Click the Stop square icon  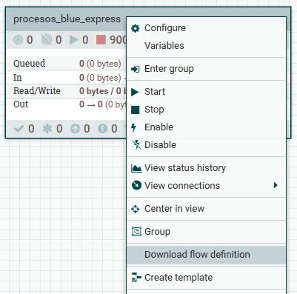136,110
